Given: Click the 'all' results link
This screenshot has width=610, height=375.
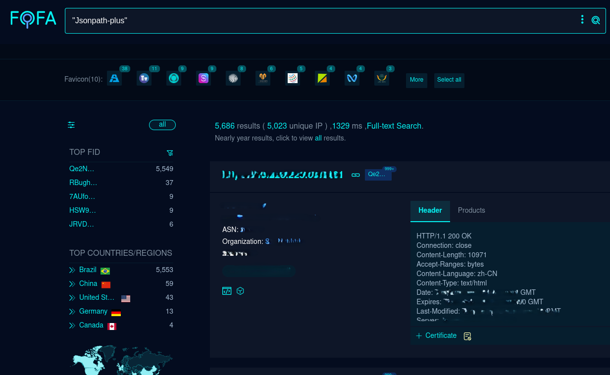Looking at the screenshot, I should (318, 138).
